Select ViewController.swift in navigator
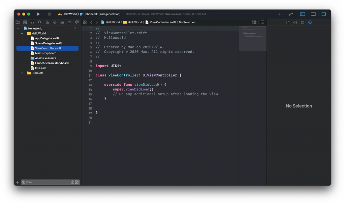Image resolution: width=345 pixels, height=204 pixels. (x=47, y=48)
